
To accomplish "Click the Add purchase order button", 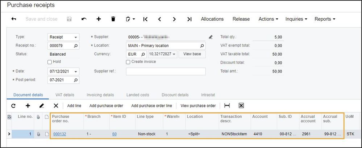I will tap(106, 105).
